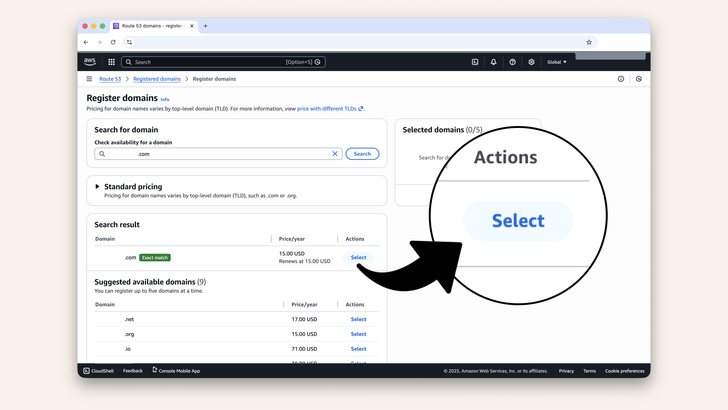Open the settings gear in AWS header
728x410 pixels.
(x=531, y=62)
